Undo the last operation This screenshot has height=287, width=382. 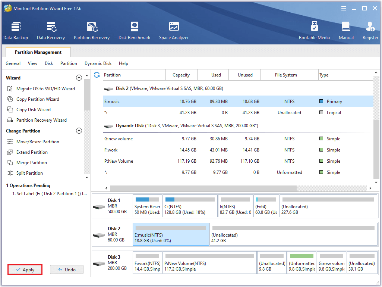coord(66,269)
